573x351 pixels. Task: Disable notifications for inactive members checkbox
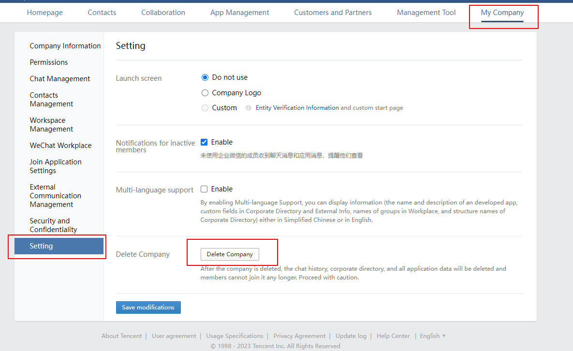pos(204,142)
